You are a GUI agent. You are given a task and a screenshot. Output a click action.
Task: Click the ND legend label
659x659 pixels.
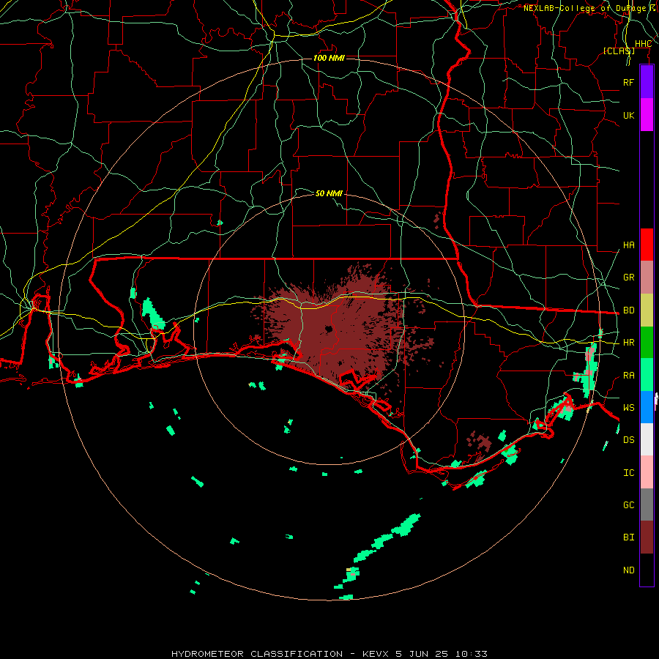coord(628,570)
